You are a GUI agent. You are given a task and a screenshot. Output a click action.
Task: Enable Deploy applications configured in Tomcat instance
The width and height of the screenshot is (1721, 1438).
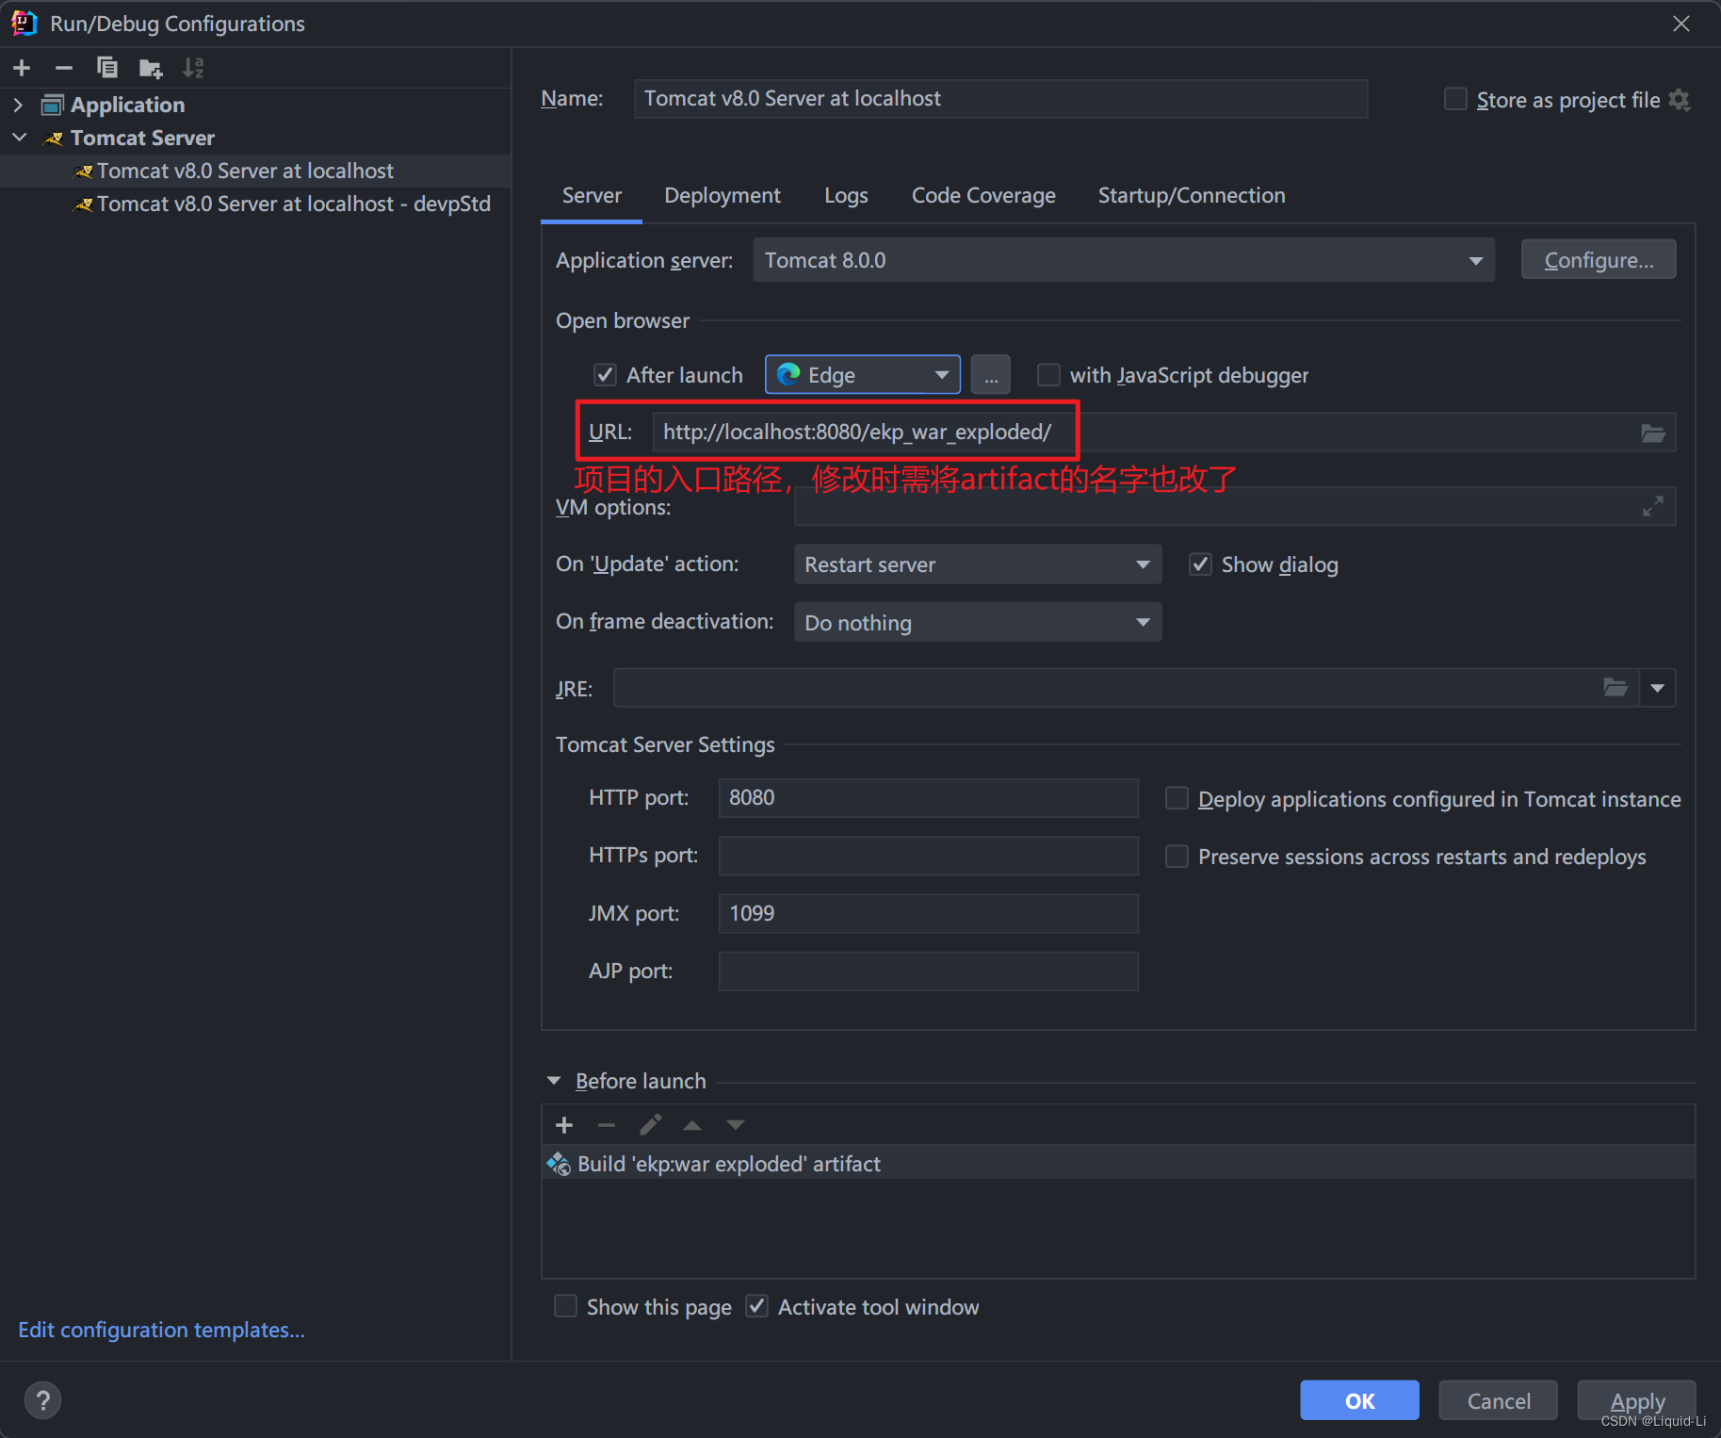point(1177,799)
